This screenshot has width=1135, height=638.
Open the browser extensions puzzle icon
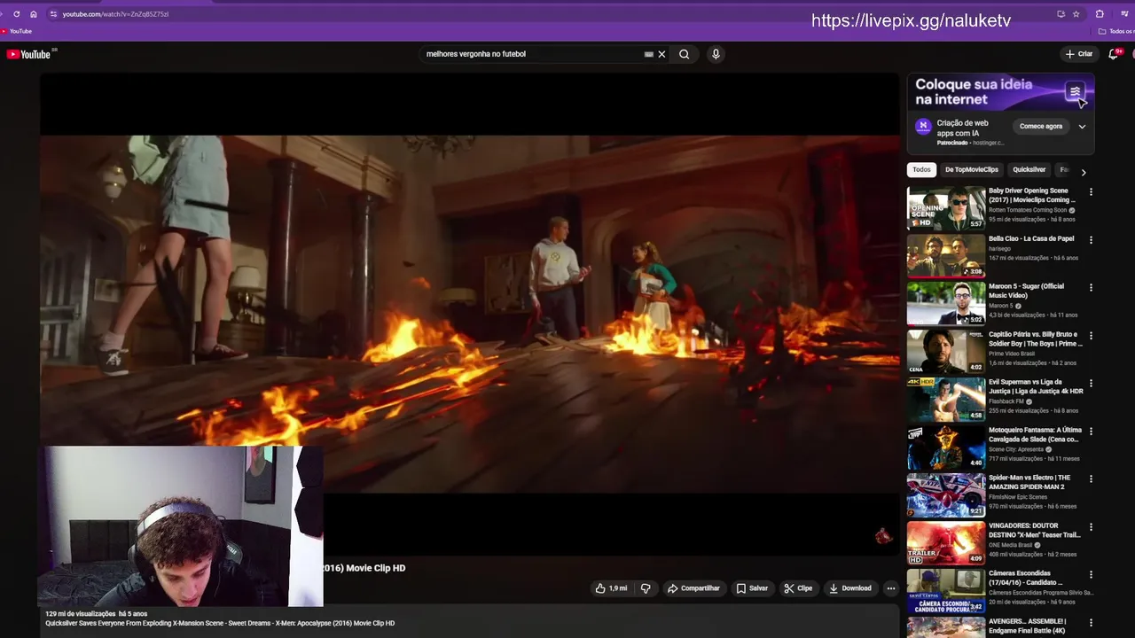(x=1100, y=14)
